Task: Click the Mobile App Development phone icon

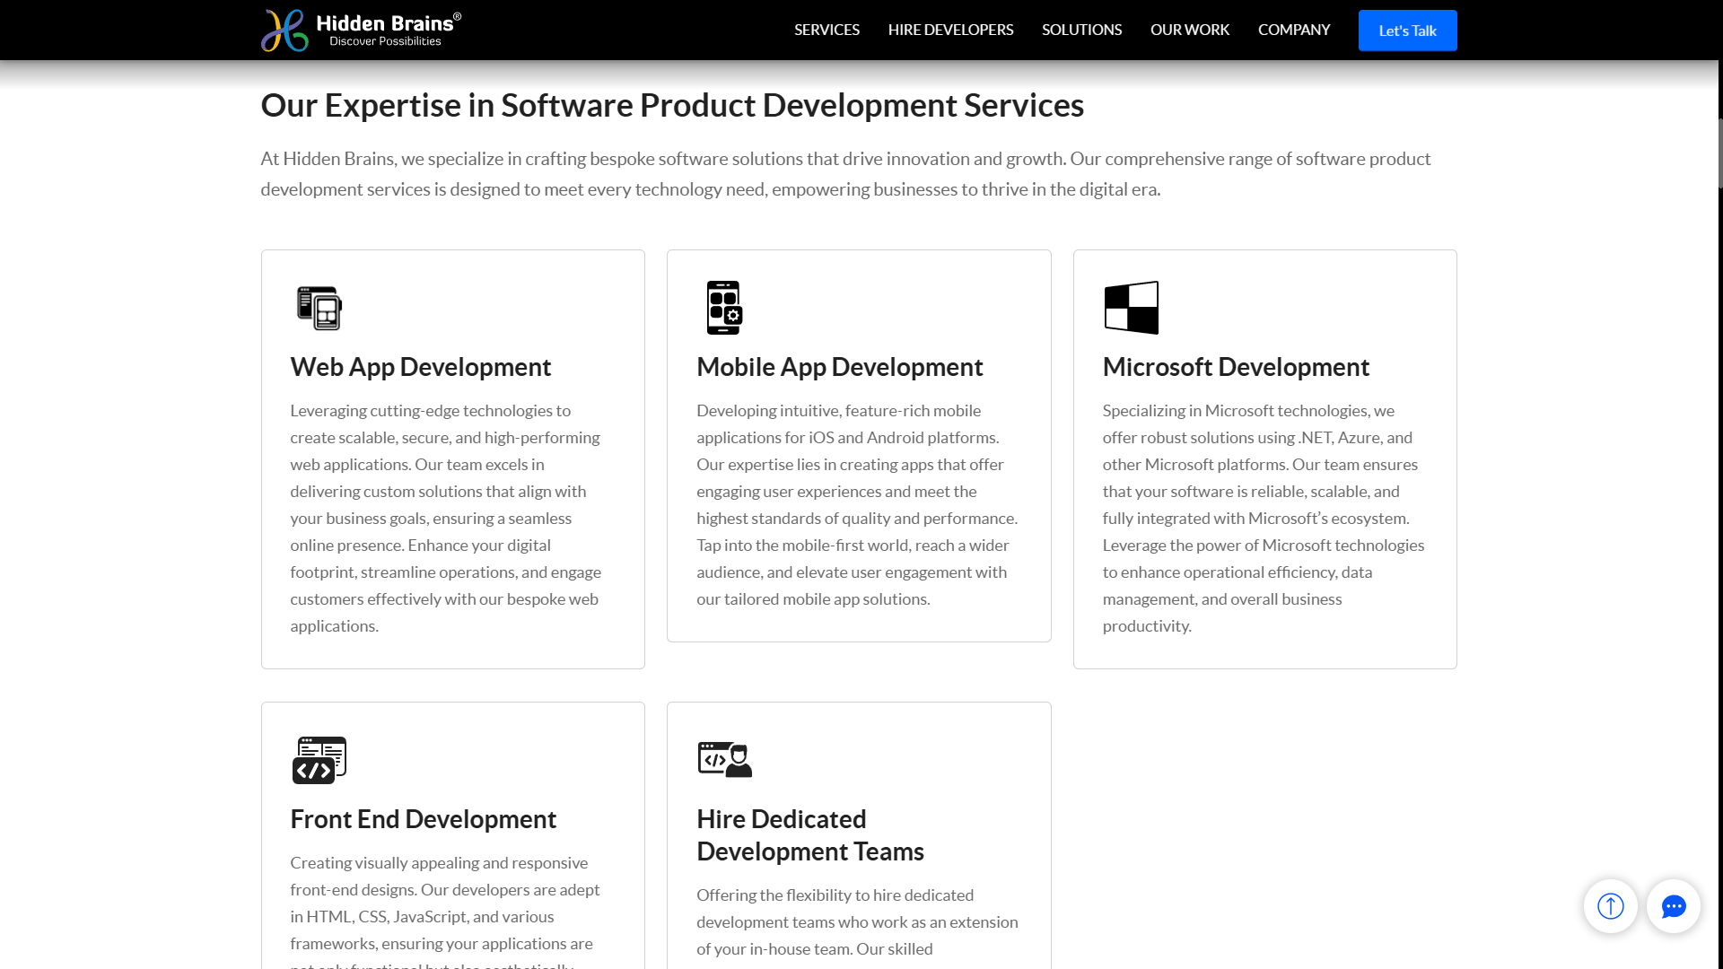Action: [x=724, y=308]
